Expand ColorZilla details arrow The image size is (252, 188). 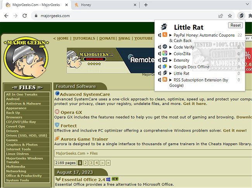[x=171, y=54]
